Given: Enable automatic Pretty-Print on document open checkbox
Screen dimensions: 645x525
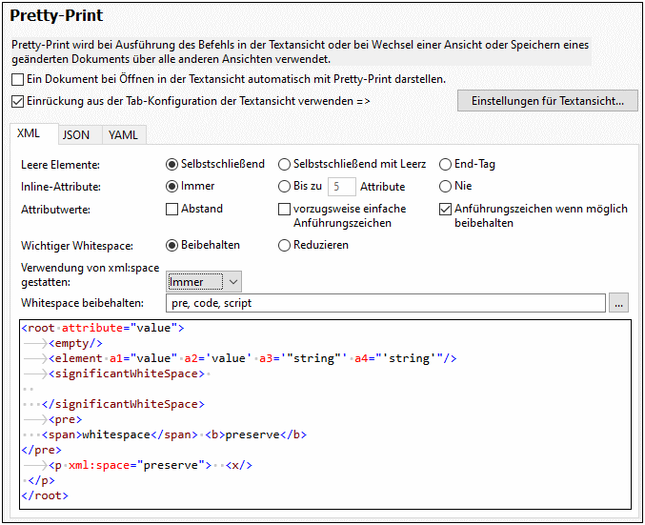Looking at the screenshot, I should (x=18, y=79).
